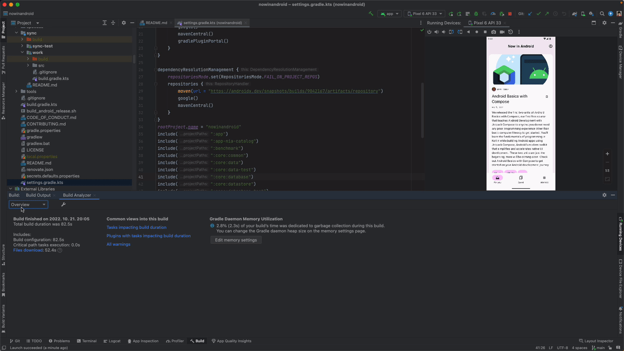Expand the src folder
Viewport: 624px width, 351px height.
(28, 65)
